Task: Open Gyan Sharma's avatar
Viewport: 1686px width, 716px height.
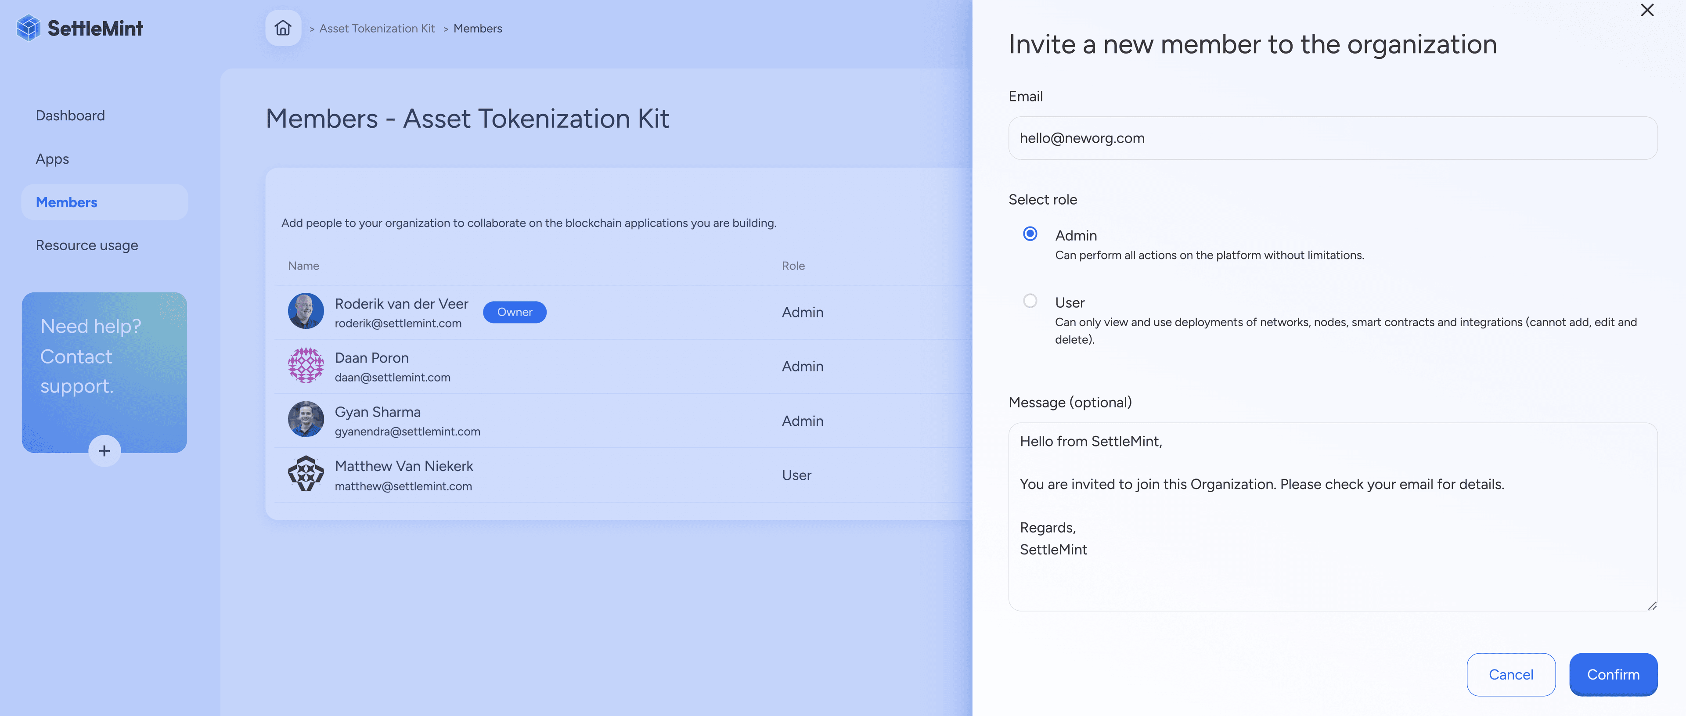Action: [x=306, y=420]
